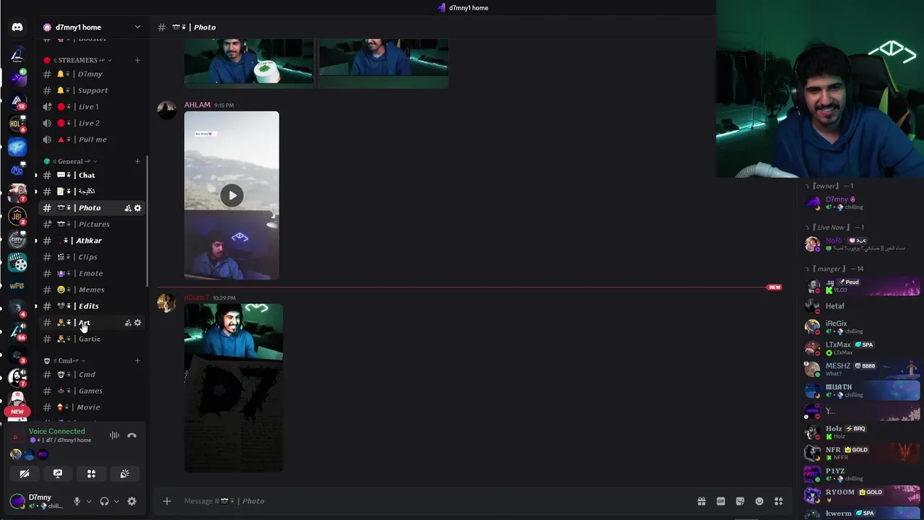Viewport: 924px width, 520px height.
Task: Open server icon with 12 badge
Action: [x=17, y=100]
